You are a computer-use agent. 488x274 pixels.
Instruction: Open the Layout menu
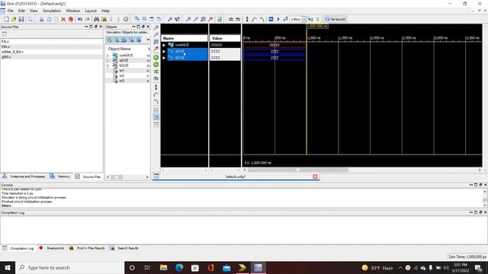(x=91, y=11)
